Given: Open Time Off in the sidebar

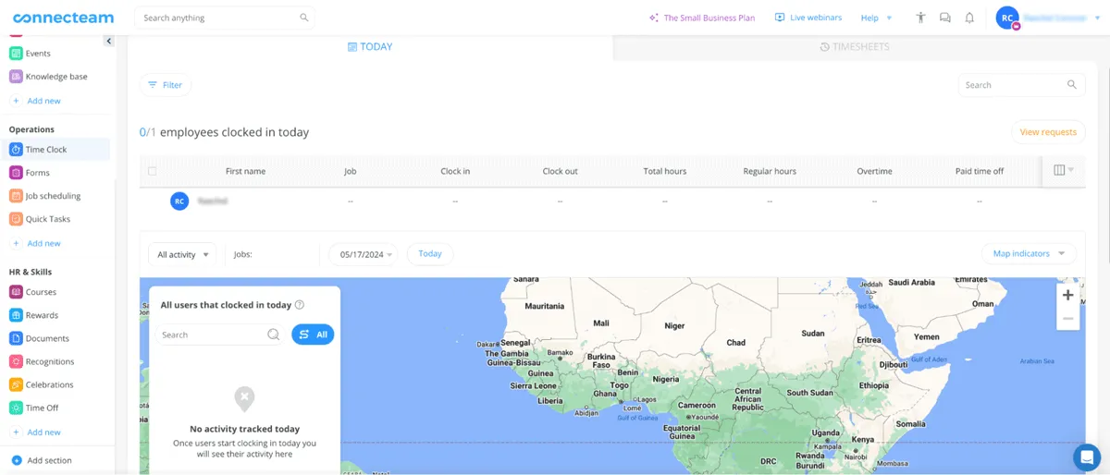Looking at the screenshot, I should pos(57,408).
